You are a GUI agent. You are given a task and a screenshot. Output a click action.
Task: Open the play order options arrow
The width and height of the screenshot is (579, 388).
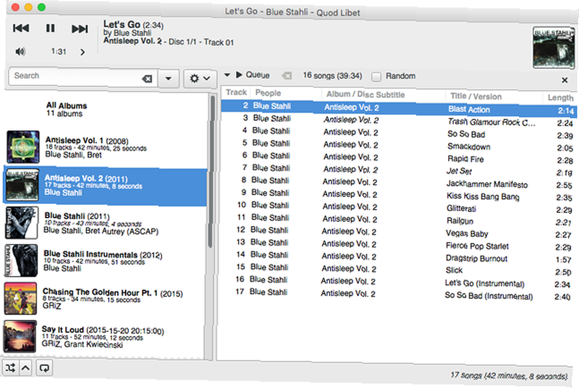click(25, 368)
